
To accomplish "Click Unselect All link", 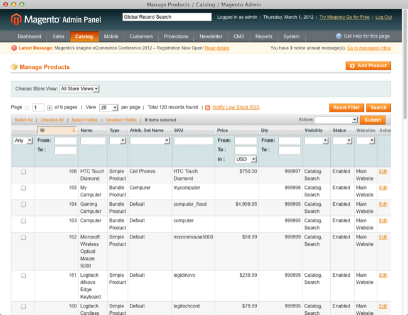I will pos(52,120).
